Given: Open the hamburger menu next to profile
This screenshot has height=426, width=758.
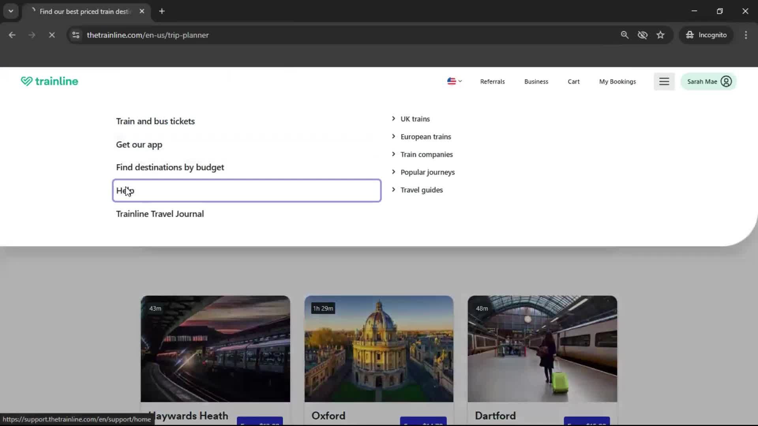Looking at the screenshot, I should click(x=664, y=81).
